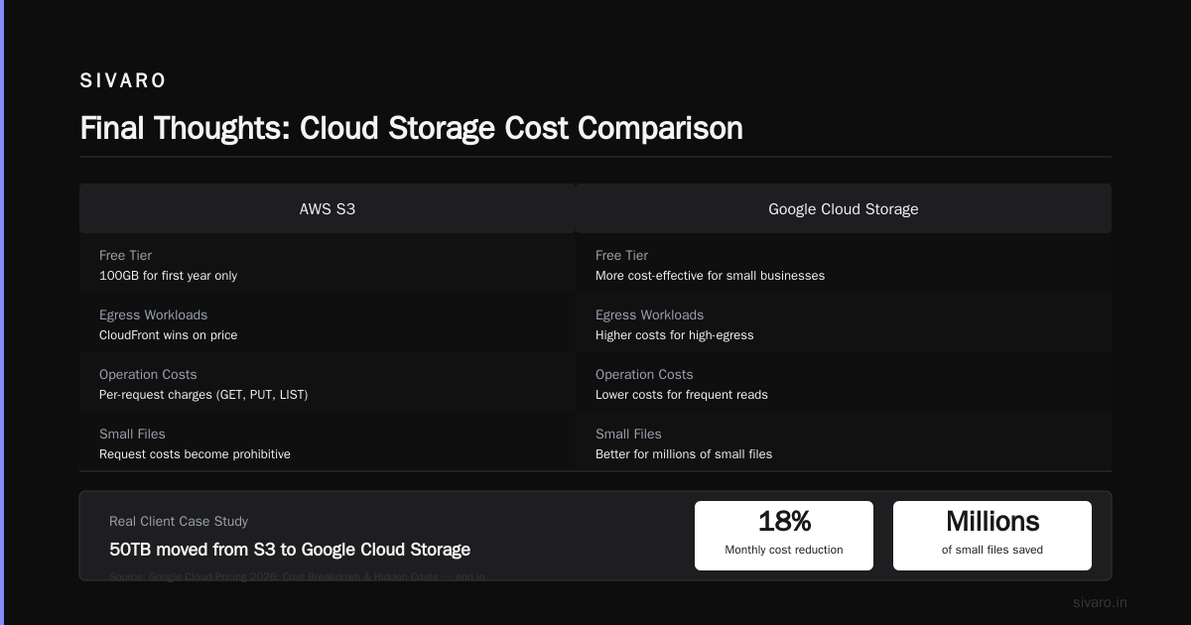Click Small Files label in Google Cloud column
Viewport: 1191px width, 625px height.
pyautogui.click(x=628, y=434)
